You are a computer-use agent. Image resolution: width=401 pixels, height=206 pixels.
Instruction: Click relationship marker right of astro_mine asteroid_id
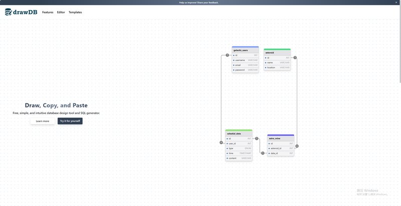tap(297, 146)
